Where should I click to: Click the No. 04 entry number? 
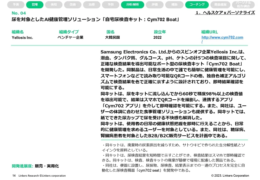[x=19, y=13]
